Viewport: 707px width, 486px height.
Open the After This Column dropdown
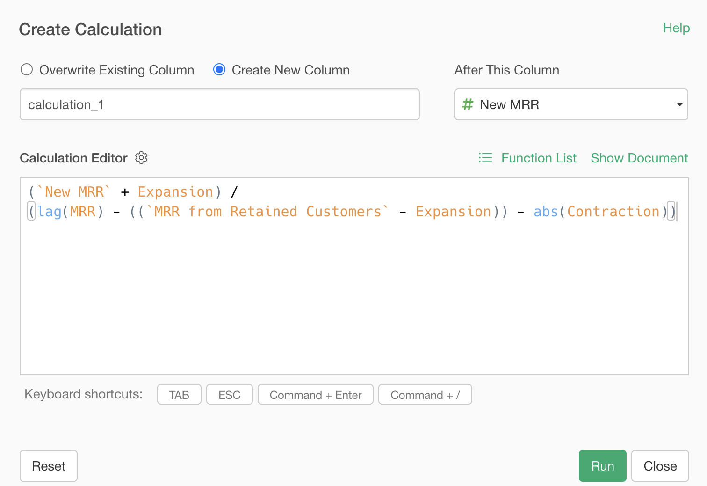pos(571,104)
